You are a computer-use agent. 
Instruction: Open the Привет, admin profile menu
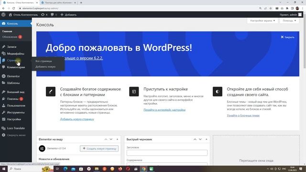291,15
